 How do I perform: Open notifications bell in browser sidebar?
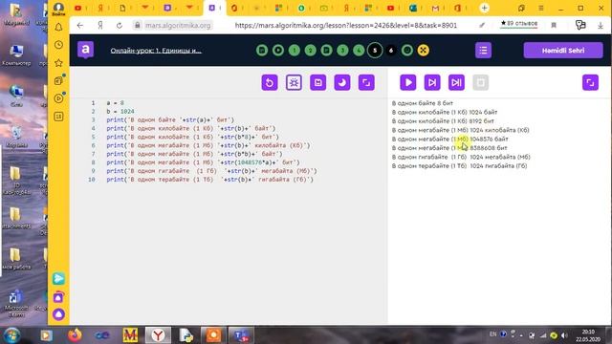pyautogui.click(x=58, y=28)
